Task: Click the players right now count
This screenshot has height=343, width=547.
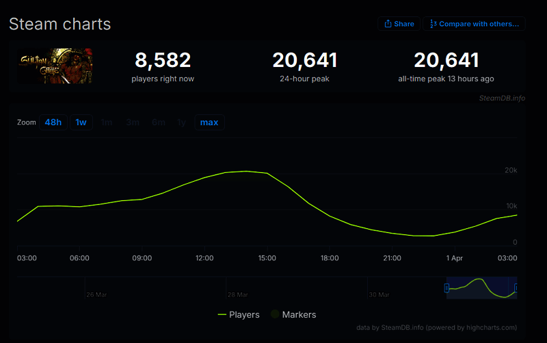Action: point(163,61)
